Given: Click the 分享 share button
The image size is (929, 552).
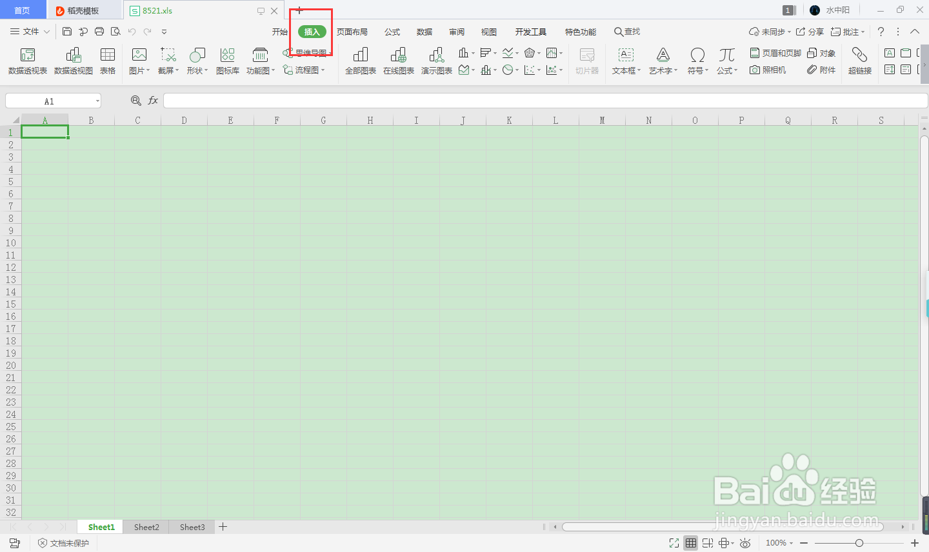Looking at the screenshot, I should 810,32.
